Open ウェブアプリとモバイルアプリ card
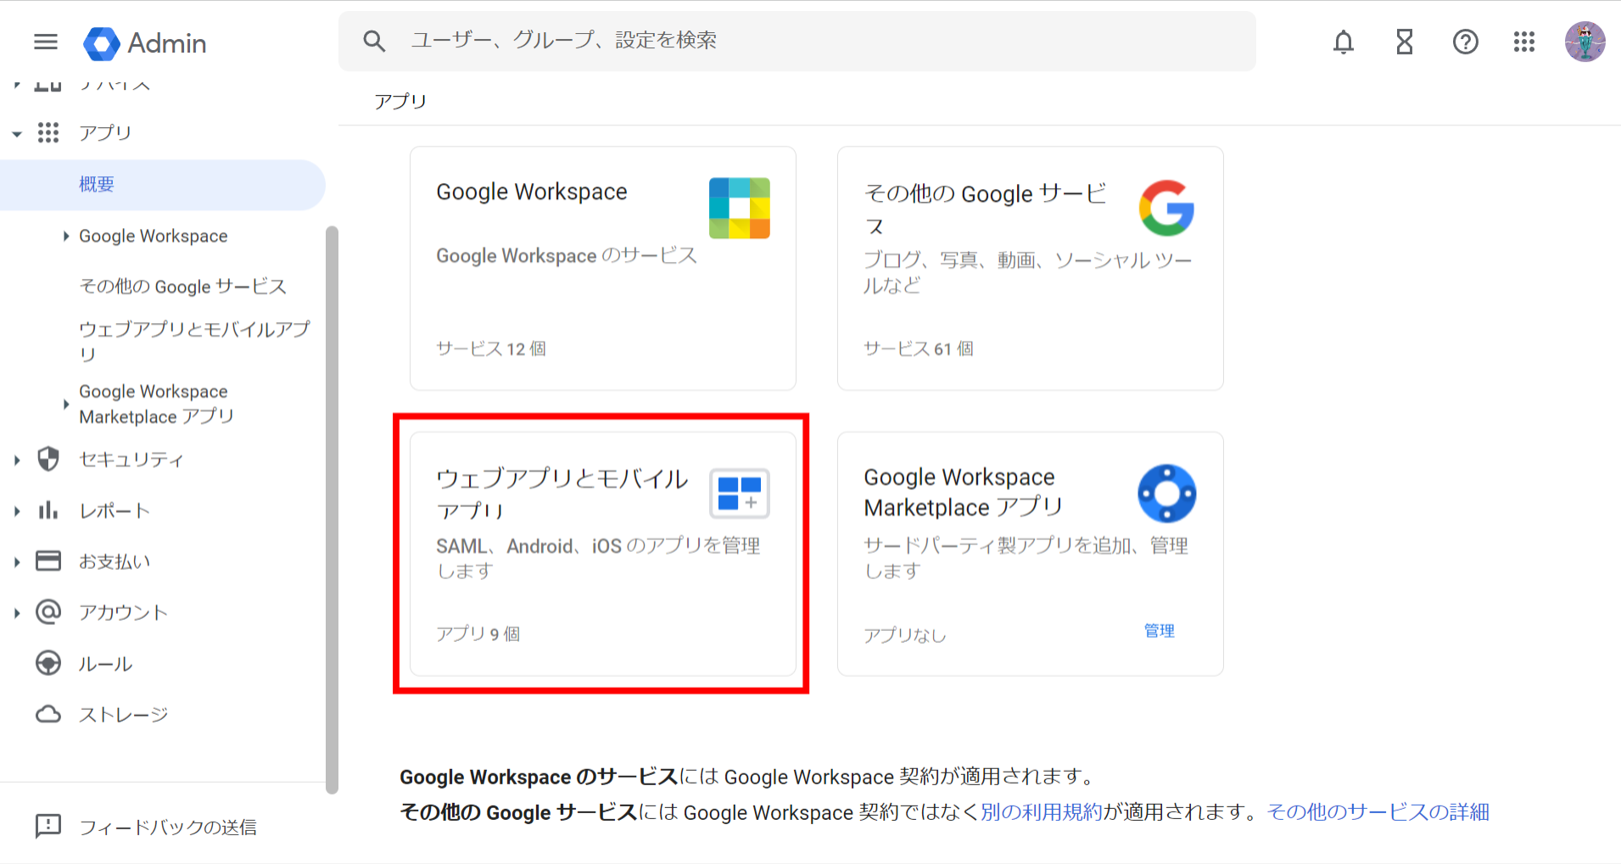1621x864 pixels. click(603, 554)
